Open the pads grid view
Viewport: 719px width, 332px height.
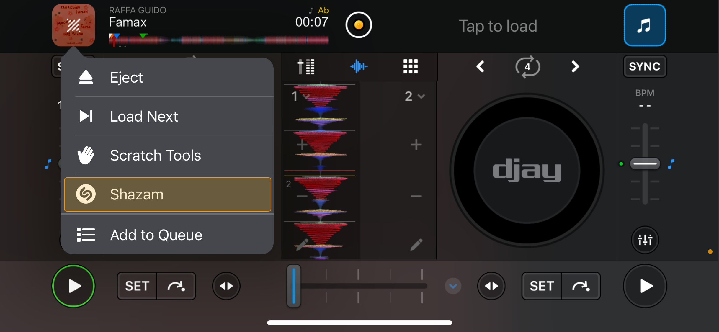click(x=411, y=67)
